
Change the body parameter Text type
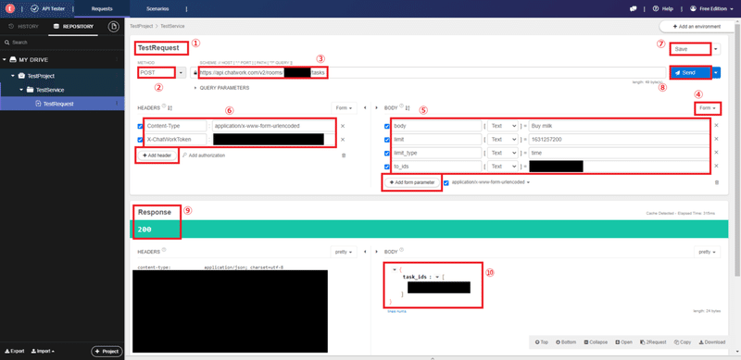pyautogui.click(x=502, y=126)
